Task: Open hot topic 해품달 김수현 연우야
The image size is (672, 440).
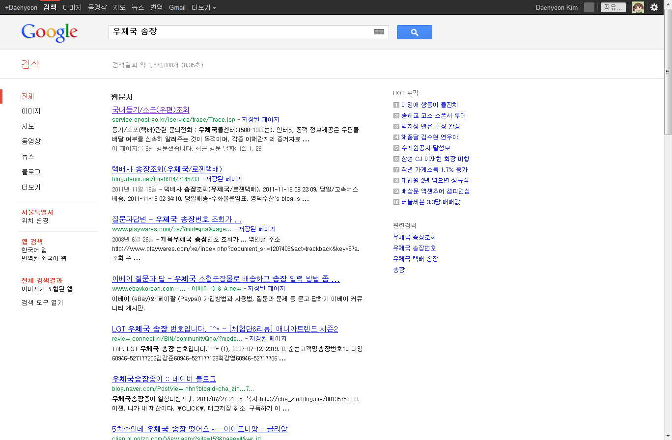Action: tap(430, 137)
